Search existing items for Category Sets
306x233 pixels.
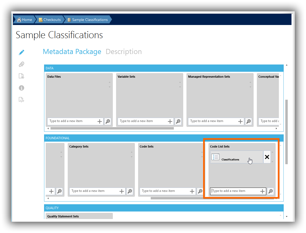tap(130, 191)
